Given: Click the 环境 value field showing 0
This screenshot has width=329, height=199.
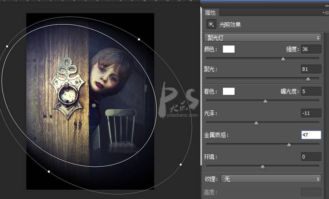Looking at the screenshot, I should point(311,156).
